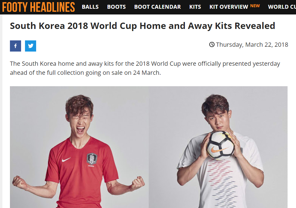
Task: Share article via Twitter icon
Action: [31, 46]
